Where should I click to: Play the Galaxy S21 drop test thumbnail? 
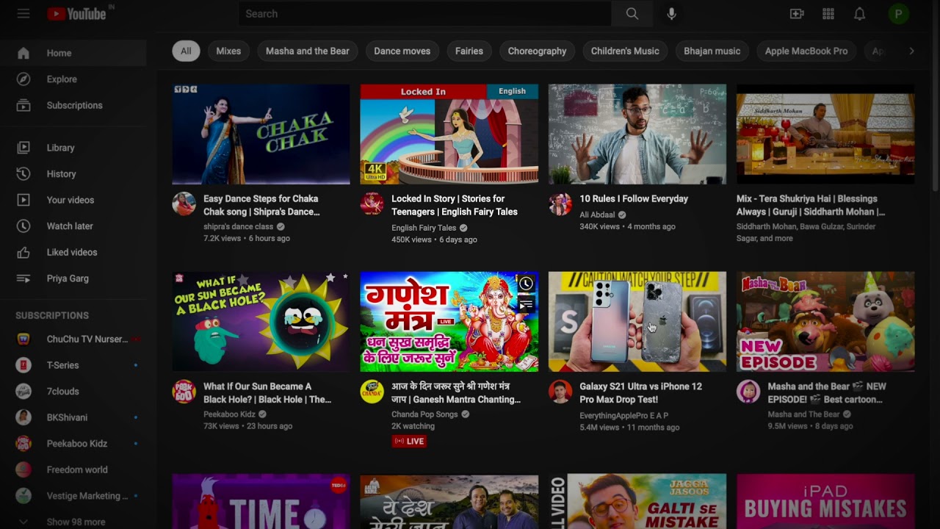pos(637,322)
